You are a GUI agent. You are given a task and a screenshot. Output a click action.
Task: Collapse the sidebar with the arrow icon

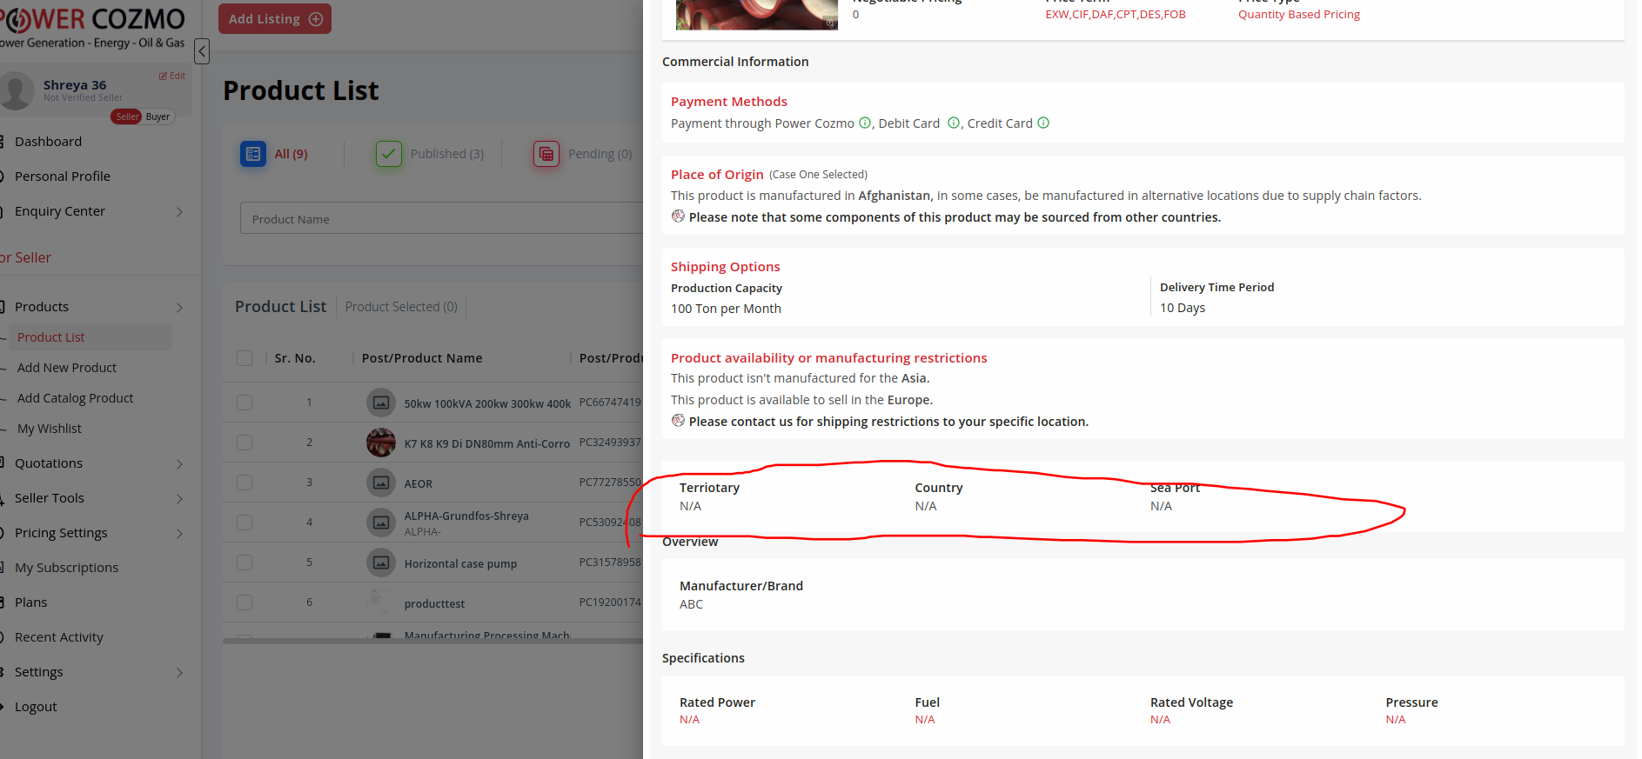(x=202, y=51)
